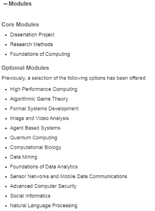Click Agent Based Systems
This screenshot has height=211, width=155.
pos(35,128)
